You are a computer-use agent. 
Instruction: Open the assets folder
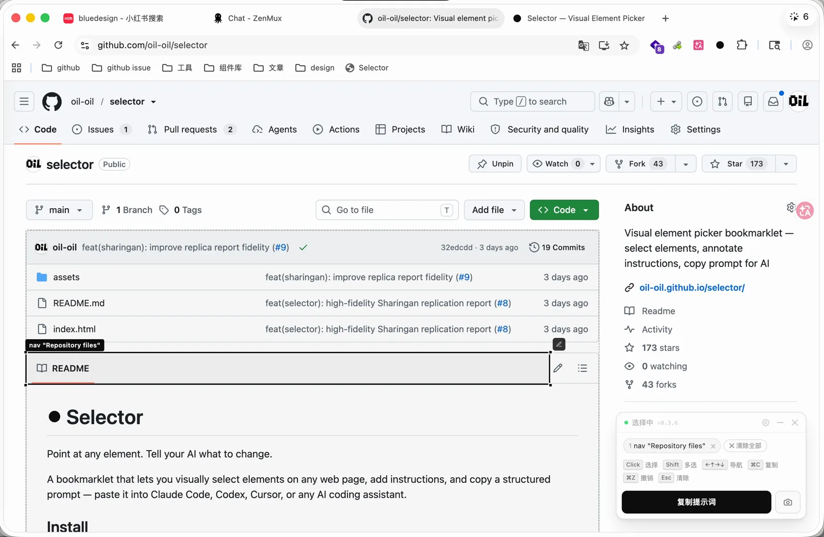pos(66,277)
